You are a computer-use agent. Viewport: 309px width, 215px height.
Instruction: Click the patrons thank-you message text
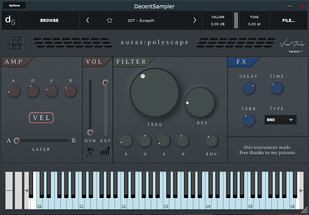pyautogui.click(x=268, y=150)
